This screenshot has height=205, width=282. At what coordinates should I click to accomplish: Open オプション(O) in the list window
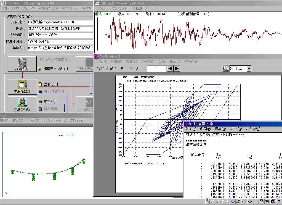click(253, 129)
